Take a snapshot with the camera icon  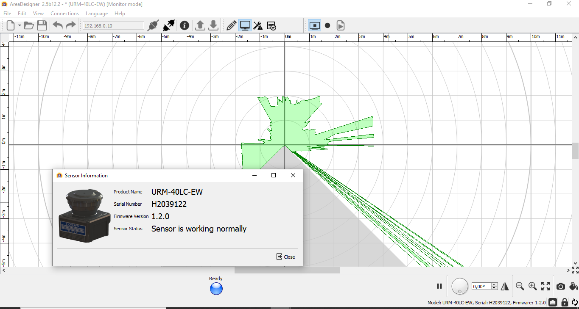[x=560, y=287]
